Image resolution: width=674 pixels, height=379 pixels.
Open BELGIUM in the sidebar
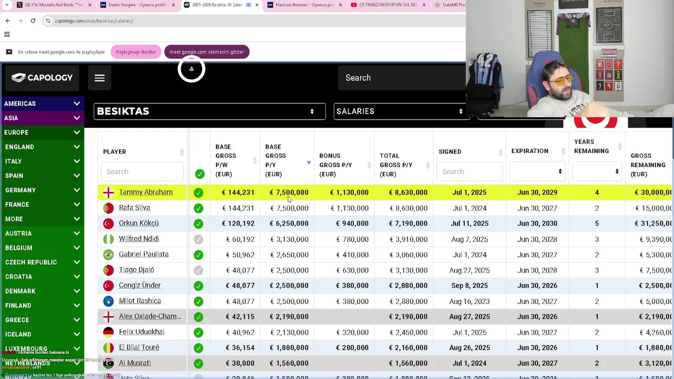click(x=42, y=248)
